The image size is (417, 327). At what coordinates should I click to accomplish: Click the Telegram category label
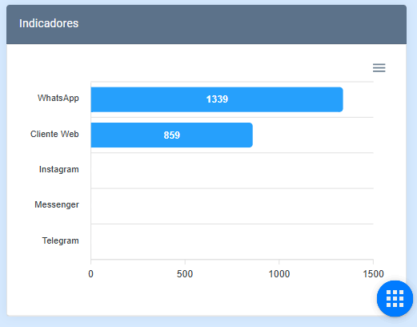point(60,240)
